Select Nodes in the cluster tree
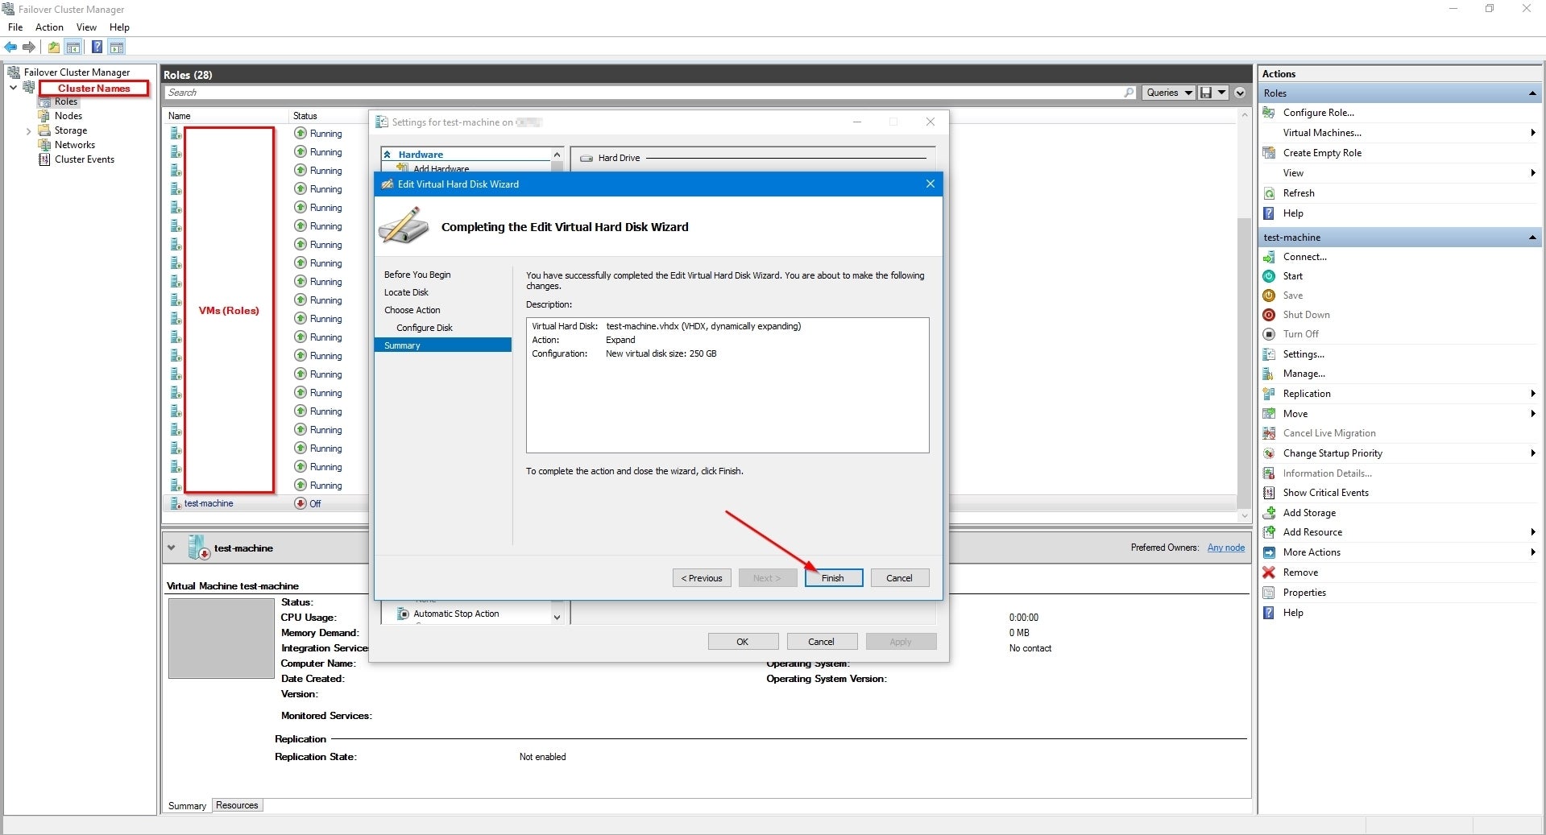The image size is (1546, 835). tap(68, 116)
